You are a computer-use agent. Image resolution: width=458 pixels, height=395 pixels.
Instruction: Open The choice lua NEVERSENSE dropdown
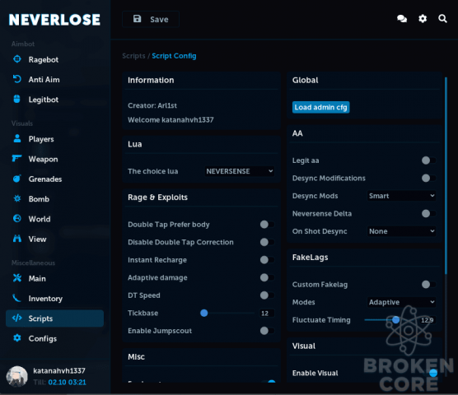pos(239,171)
